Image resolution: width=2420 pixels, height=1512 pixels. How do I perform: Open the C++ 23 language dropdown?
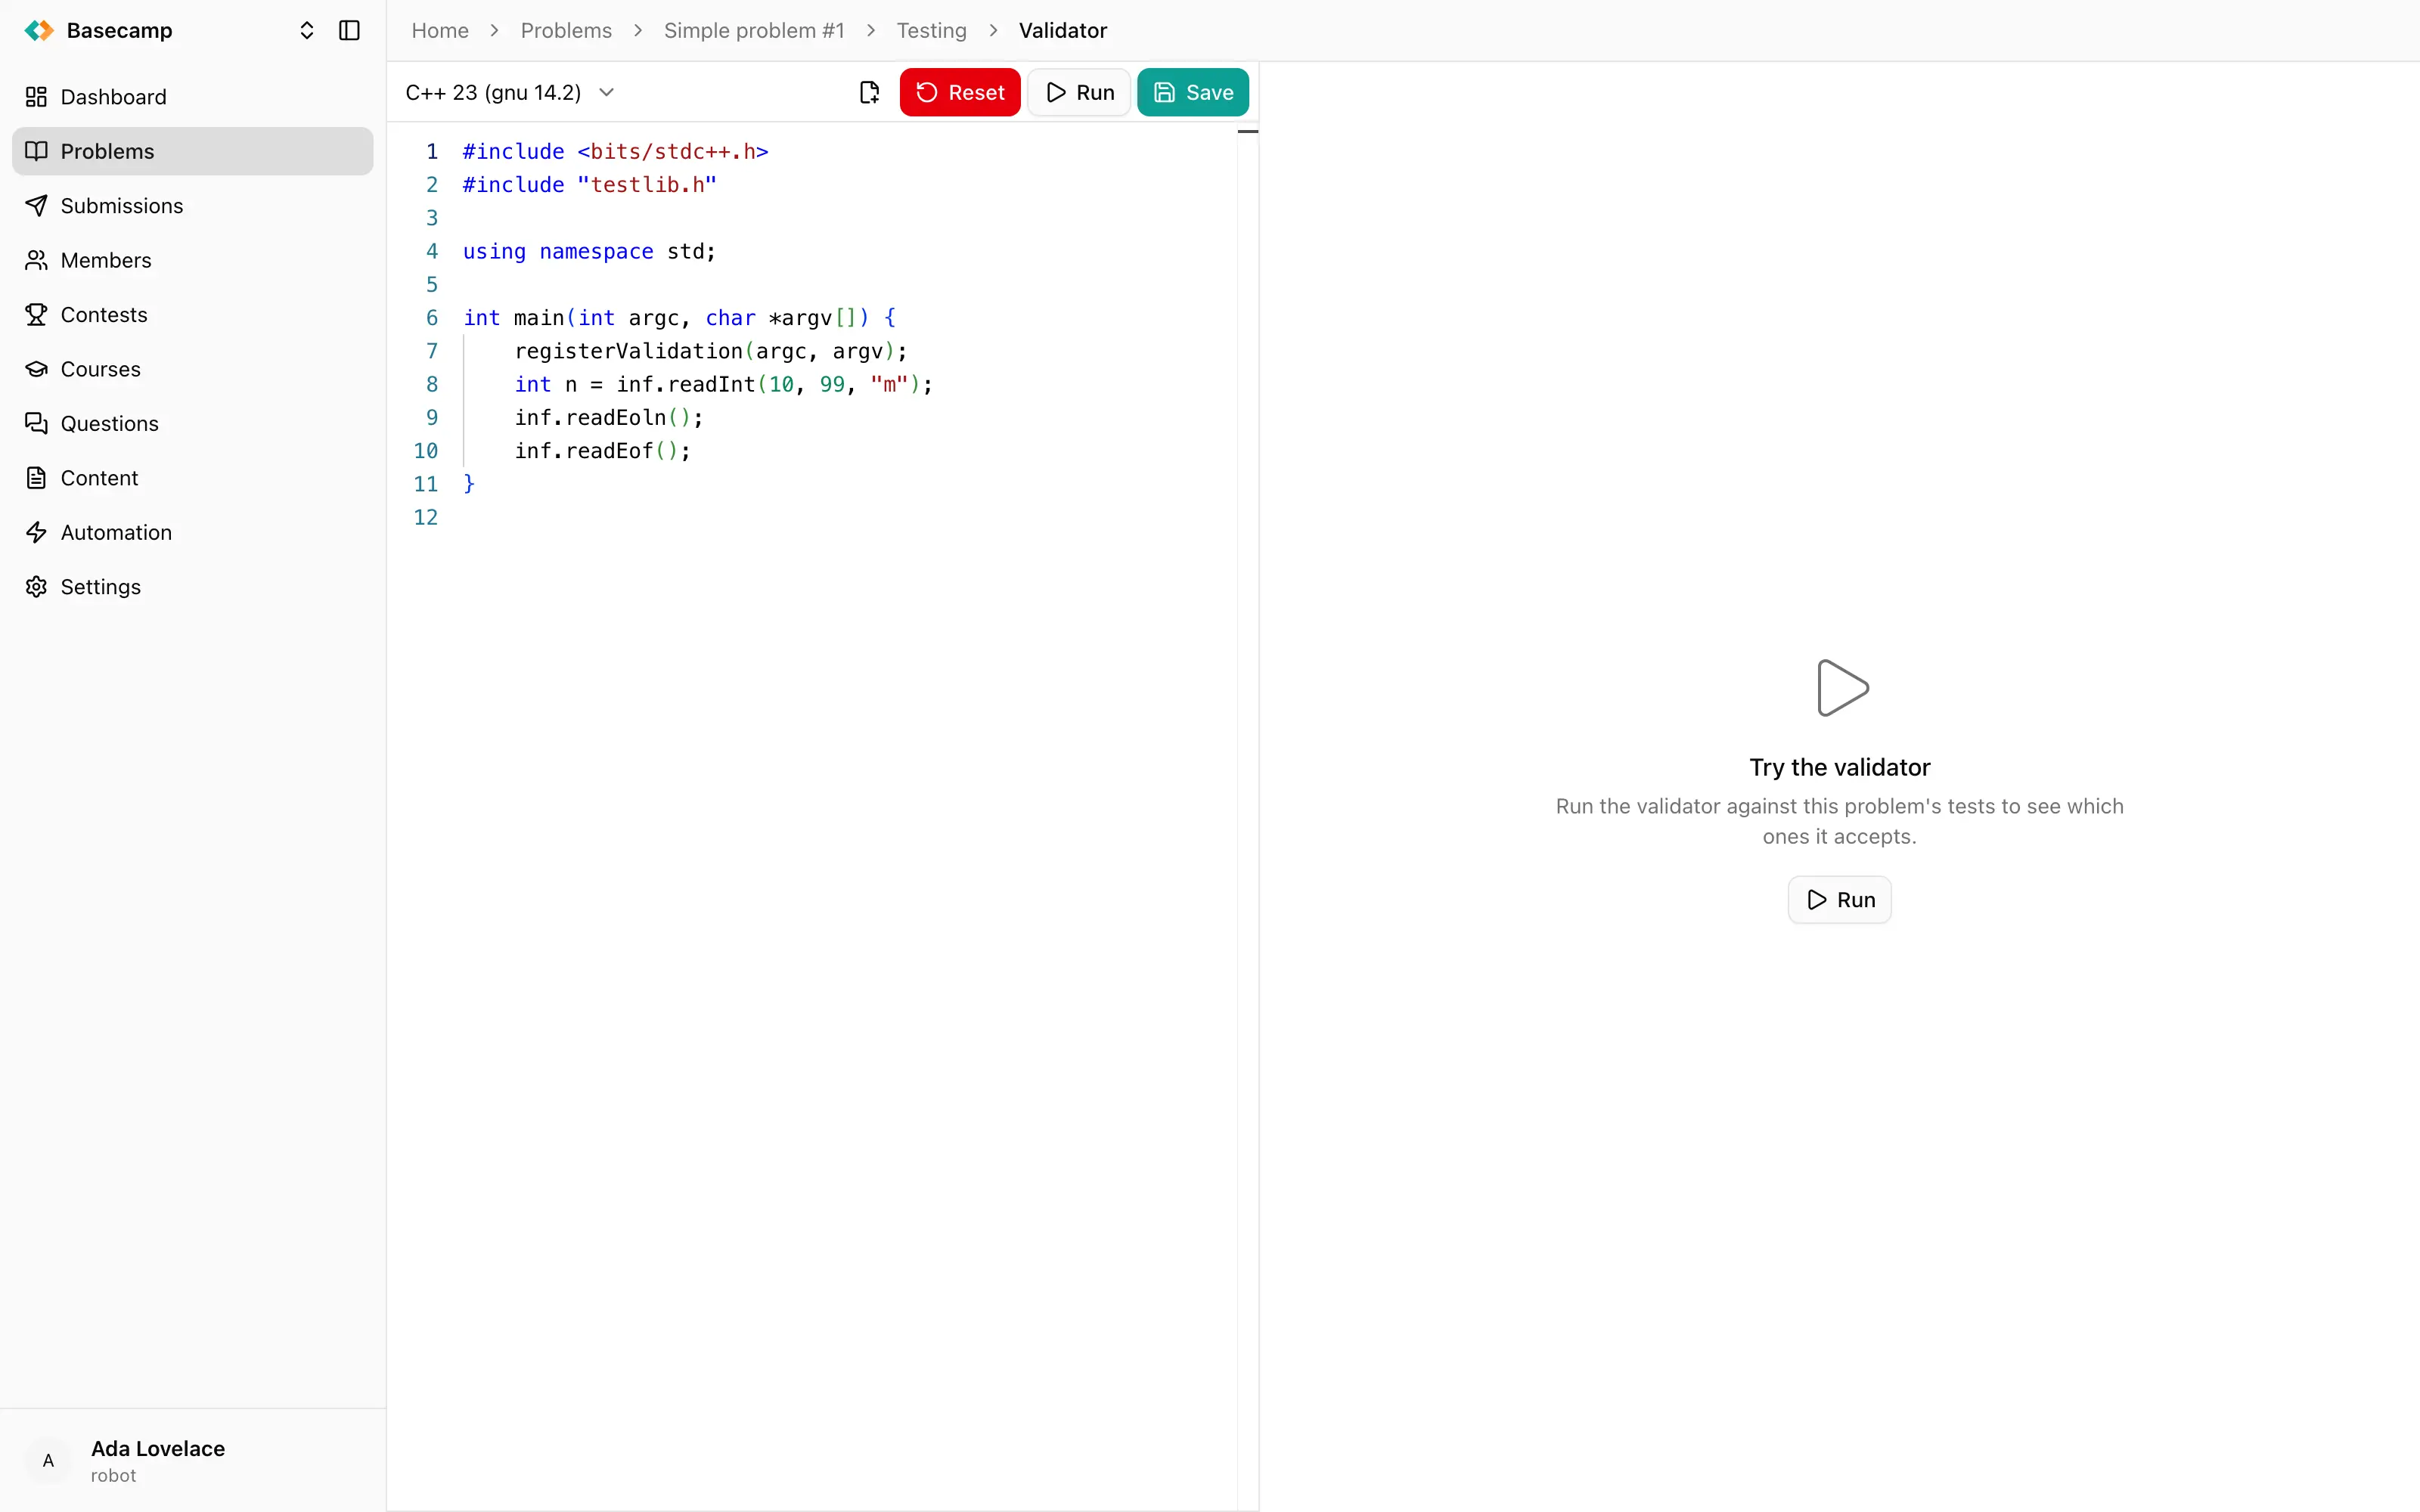(x=510, y=92)
